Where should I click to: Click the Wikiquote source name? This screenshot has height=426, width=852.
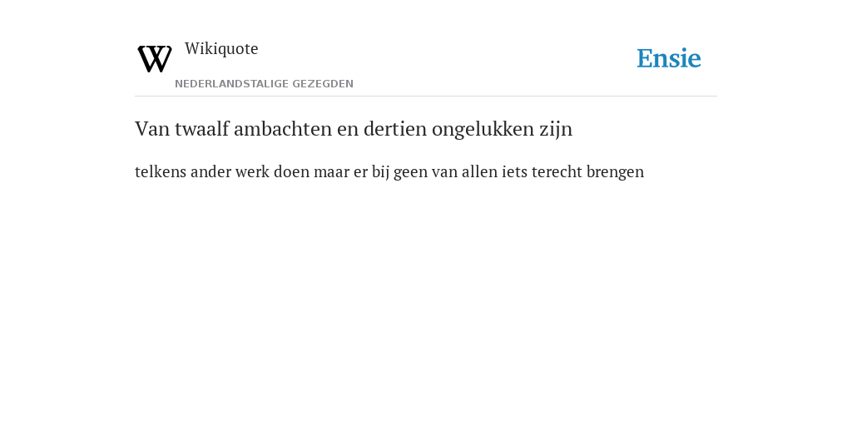221,49
